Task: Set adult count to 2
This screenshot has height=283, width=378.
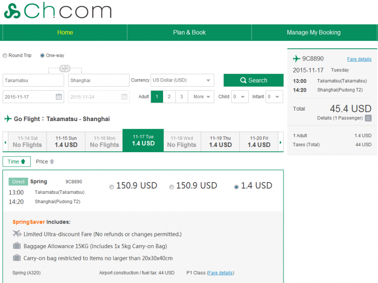Action: coord(169,97)
